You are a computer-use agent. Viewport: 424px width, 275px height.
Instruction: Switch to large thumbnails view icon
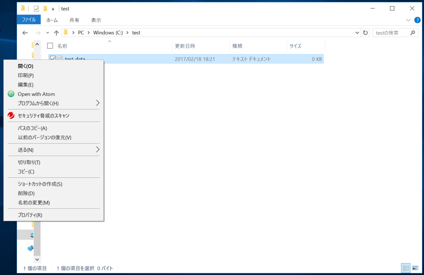coord(415,268)
